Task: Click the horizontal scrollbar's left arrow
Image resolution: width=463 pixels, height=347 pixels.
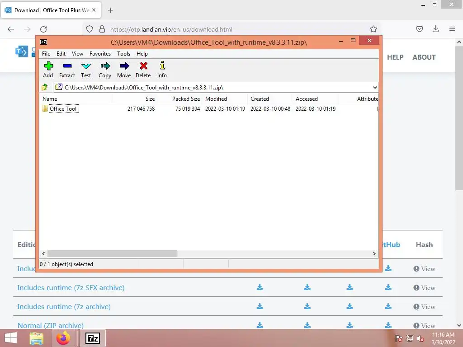Action: [x=43, y=254]
